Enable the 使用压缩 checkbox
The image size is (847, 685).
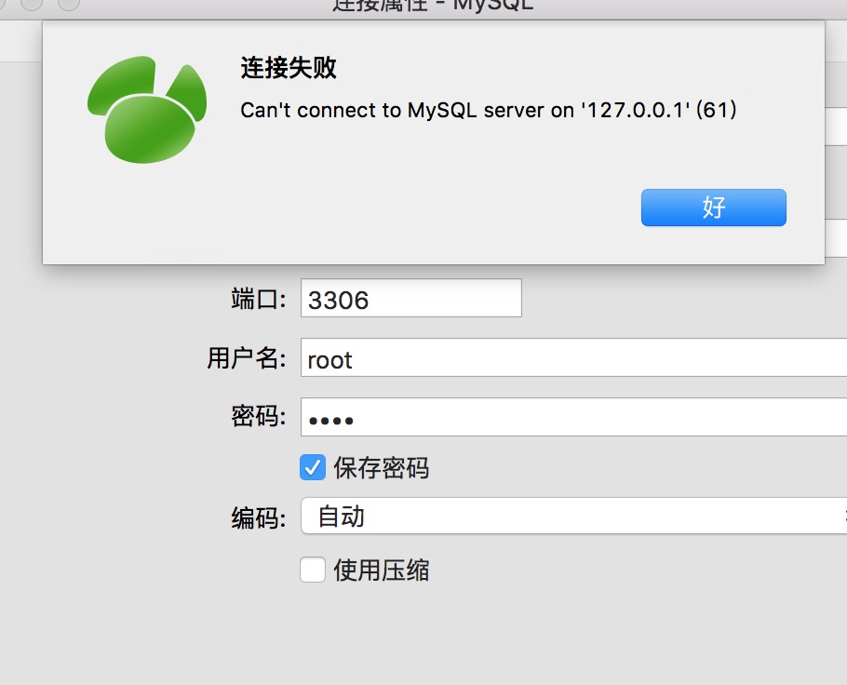[313, 570]
